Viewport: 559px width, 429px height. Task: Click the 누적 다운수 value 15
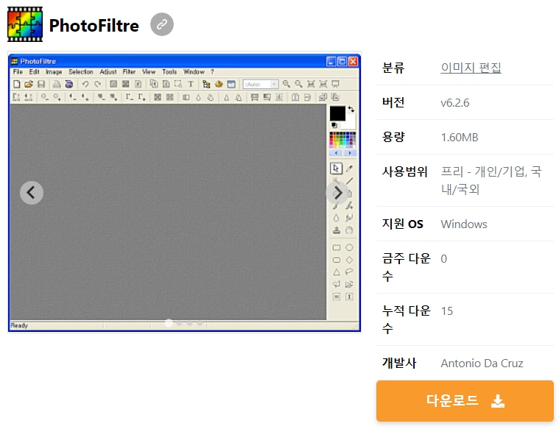[447, 311]
